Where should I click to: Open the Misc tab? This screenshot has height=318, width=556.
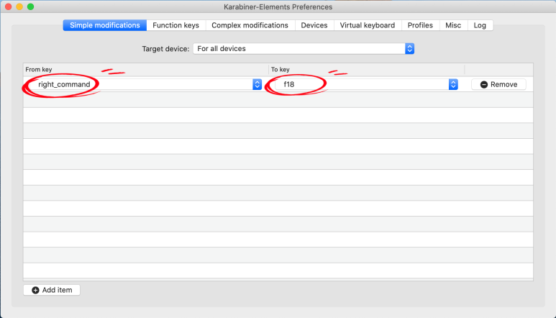coord(453,25)
